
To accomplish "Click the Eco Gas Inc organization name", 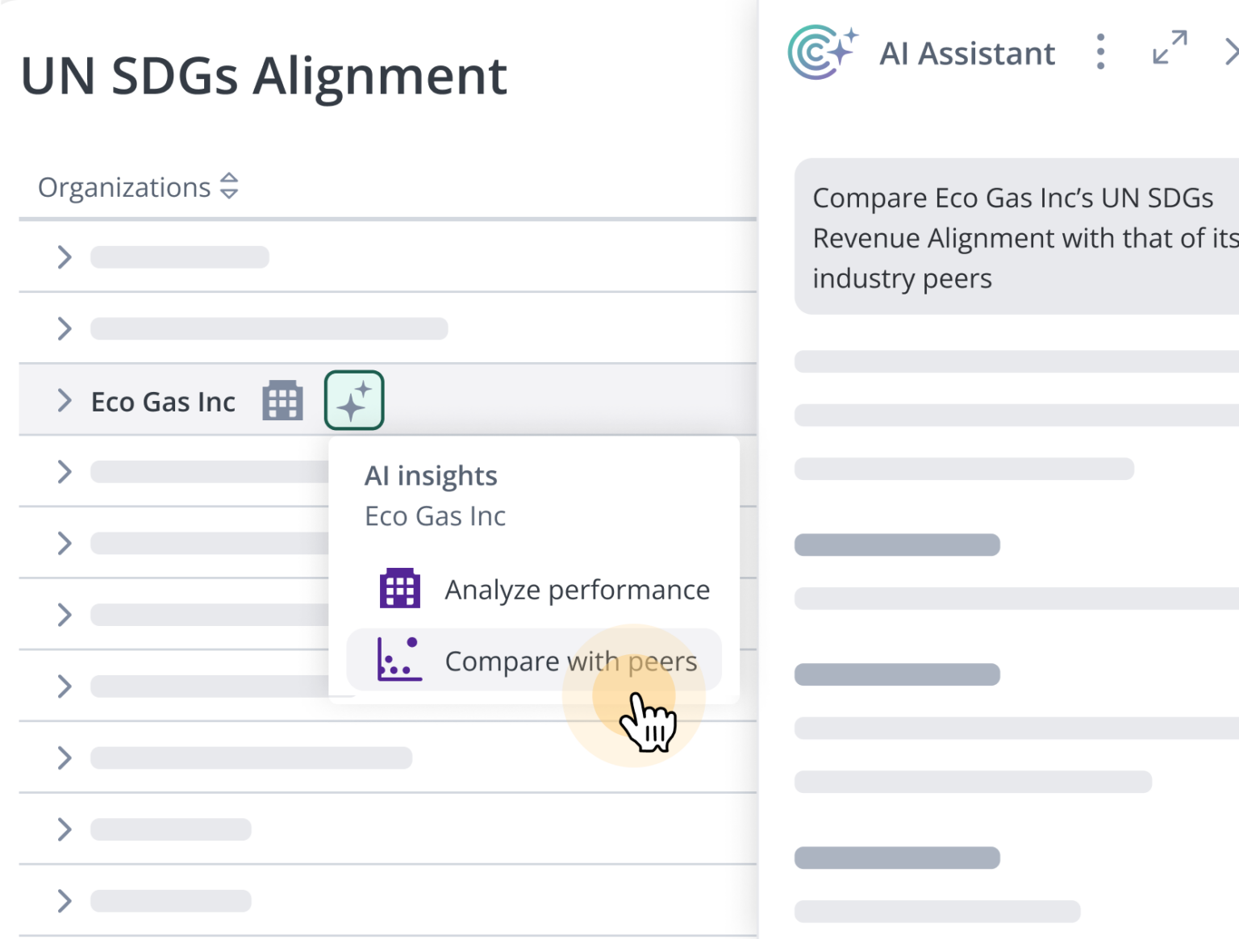I will tap(163, 402).
